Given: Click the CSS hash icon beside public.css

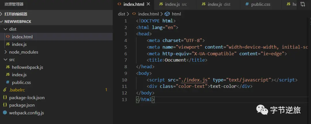Looking at the screenshot, I should (x=8, y=82).
